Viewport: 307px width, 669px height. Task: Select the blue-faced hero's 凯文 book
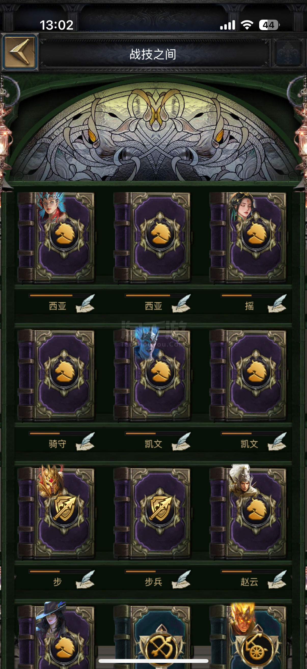(x=152, y=375)
